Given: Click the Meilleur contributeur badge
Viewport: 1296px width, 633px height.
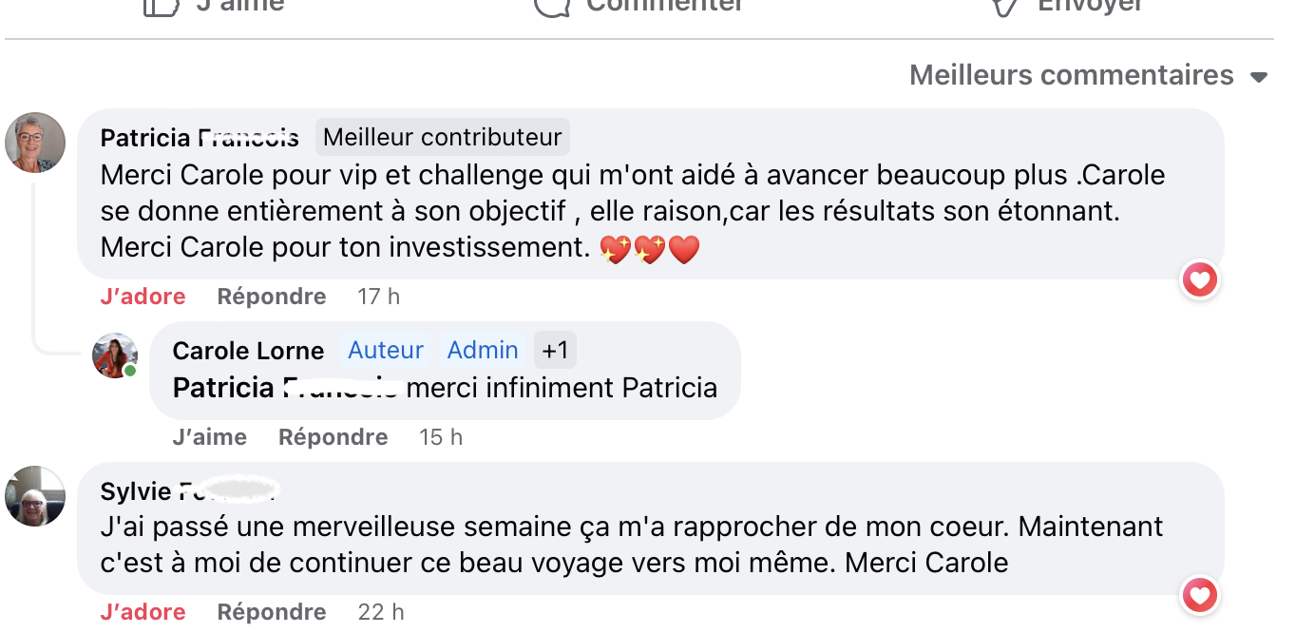Looking at the screenshot, I should 442,137.
